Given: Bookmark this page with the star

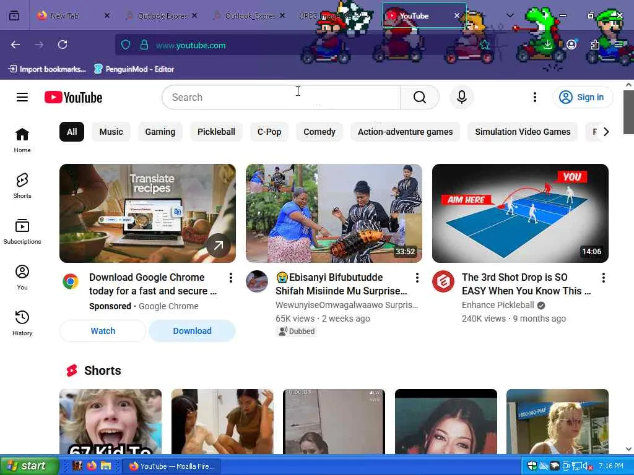Looking at the screenshot, I should [x=485, y=45].
